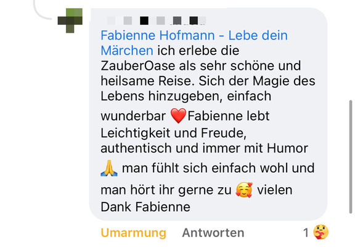Click the word ZauberOase in the comment
The image size is (355, 247).
pos(137,66)
